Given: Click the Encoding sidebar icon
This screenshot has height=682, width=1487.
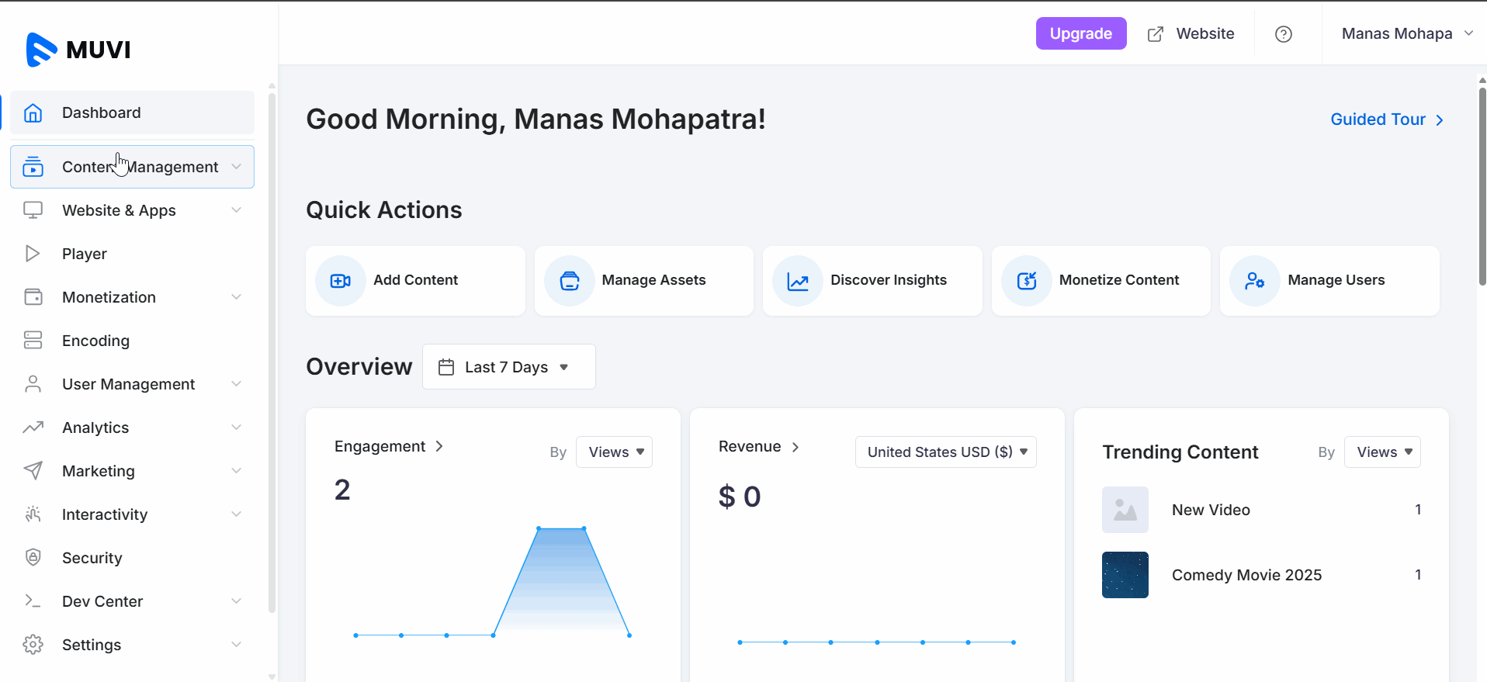Looking at the screenshot, I should pos(33,341).
